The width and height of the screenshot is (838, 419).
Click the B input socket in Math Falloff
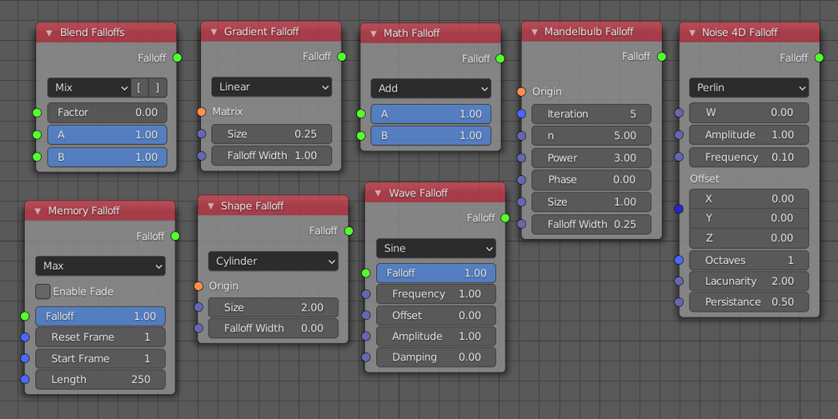(361, 136)
